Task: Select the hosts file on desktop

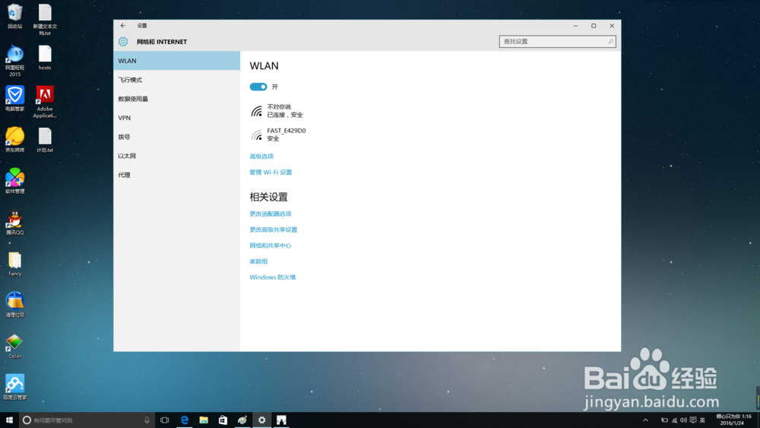Action: (45, 58)
